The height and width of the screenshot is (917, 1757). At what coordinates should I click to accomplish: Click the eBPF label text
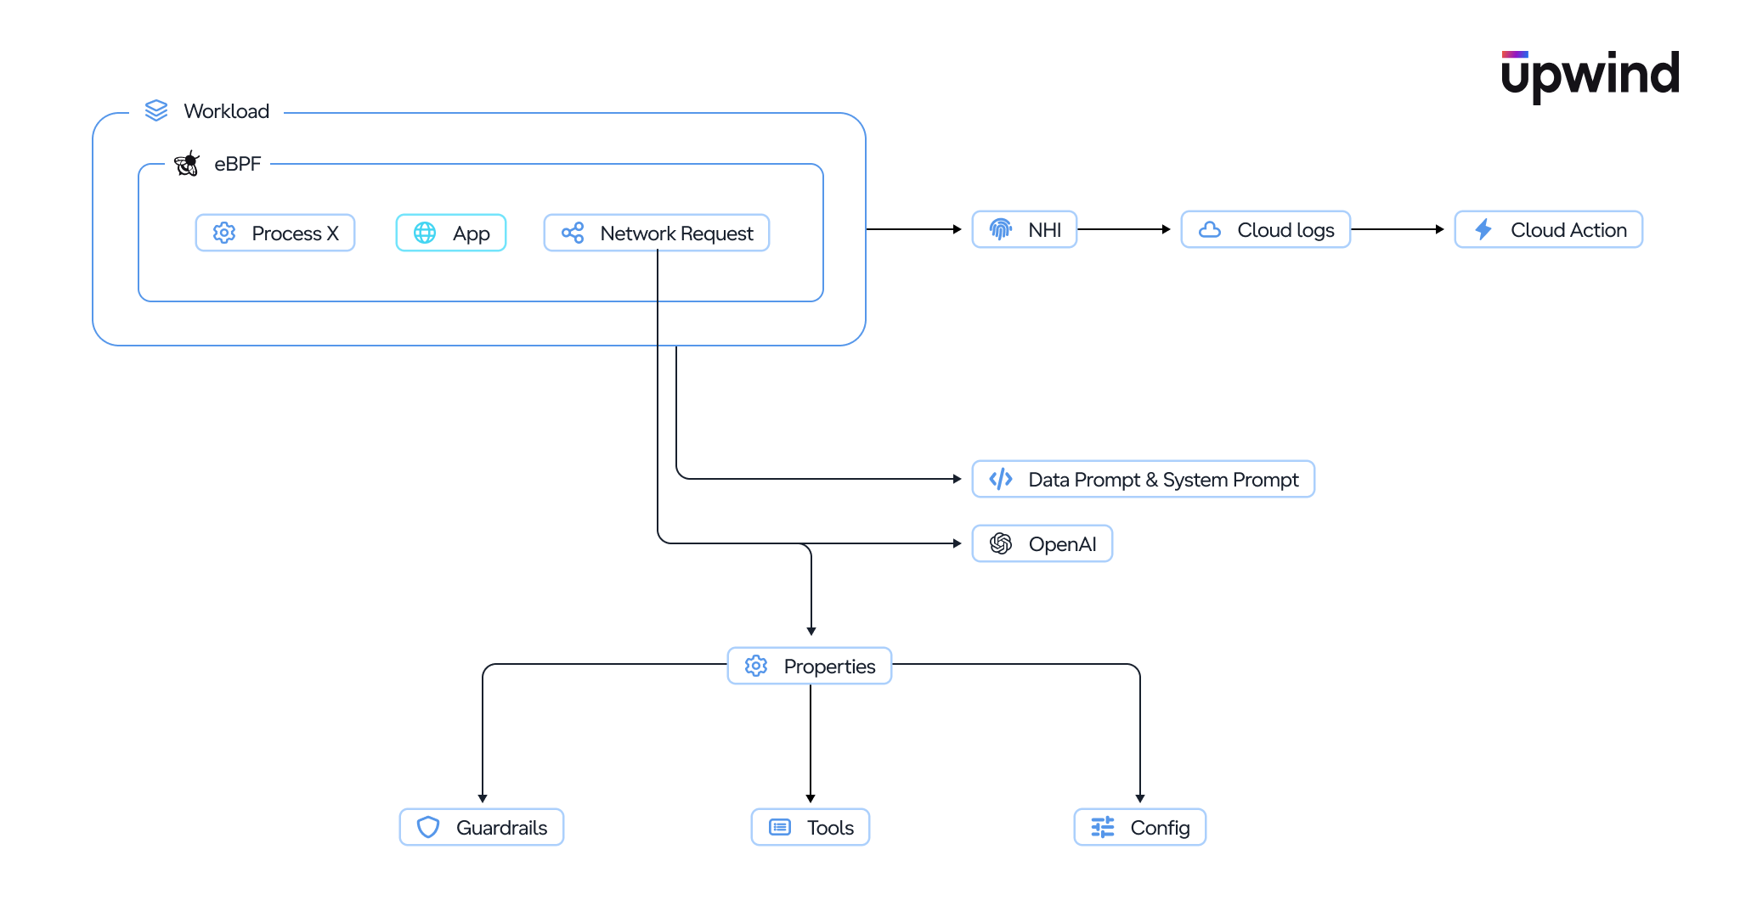pos(238,164)
